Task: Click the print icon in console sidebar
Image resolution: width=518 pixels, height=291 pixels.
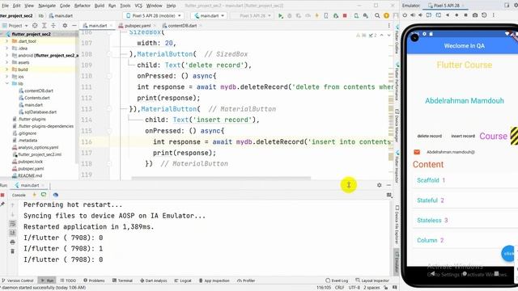Action: (13, 242)
